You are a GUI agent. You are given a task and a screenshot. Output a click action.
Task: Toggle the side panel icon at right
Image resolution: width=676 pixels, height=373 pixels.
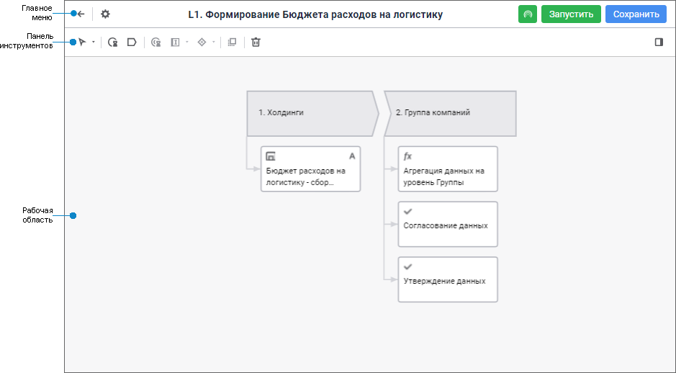(659, 42)
